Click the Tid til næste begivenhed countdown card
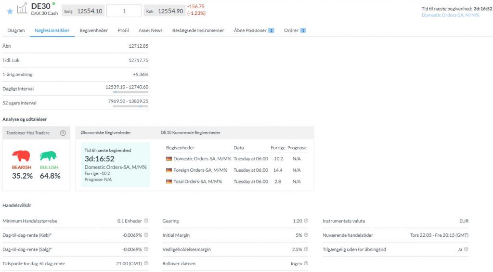Image resolution: width=493 pixels, height=272 pixels. (x=116, y=165)
